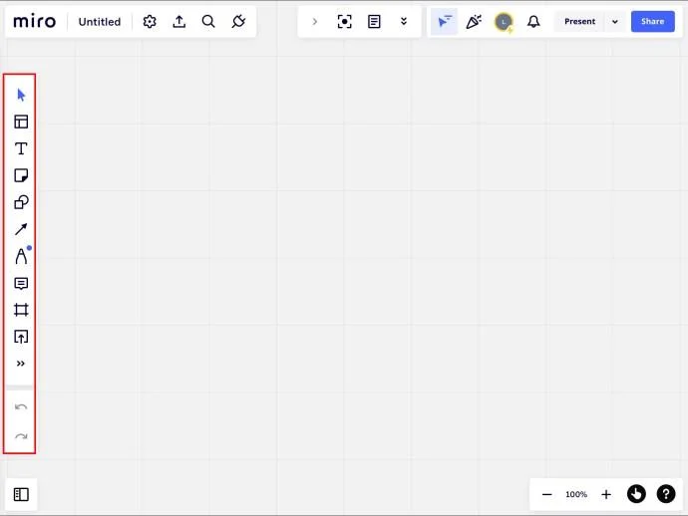Toggle the frames panel at bottom left
The image size is (688, 516).
(21, 494)
